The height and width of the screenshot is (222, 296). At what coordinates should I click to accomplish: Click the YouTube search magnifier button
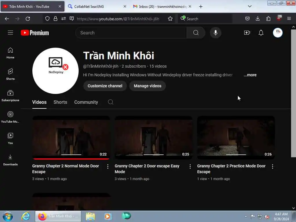196,33
